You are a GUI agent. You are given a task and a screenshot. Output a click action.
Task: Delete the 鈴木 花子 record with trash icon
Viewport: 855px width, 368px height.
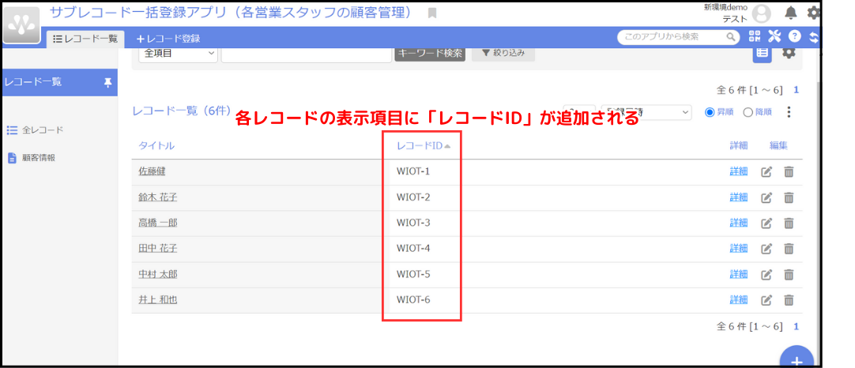tap(789, 197)
